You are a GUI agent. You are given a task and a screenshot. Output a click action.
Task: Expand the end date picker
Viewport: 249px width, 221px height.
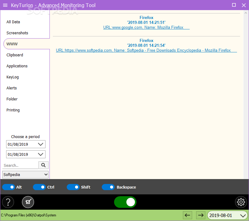(41, 154)
